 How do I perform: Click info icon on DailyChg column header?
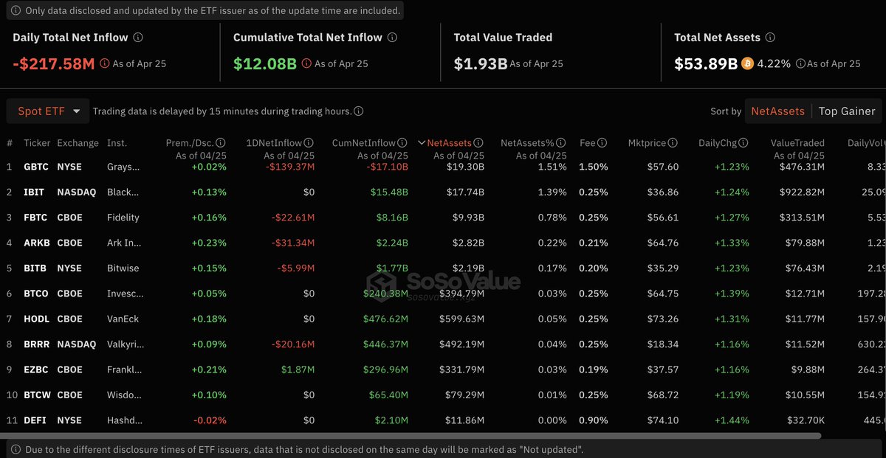(x=744, y=143)
